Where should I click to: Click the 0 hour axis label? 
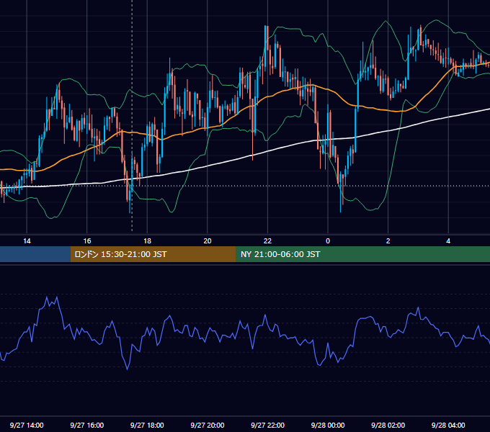point(328,241)
